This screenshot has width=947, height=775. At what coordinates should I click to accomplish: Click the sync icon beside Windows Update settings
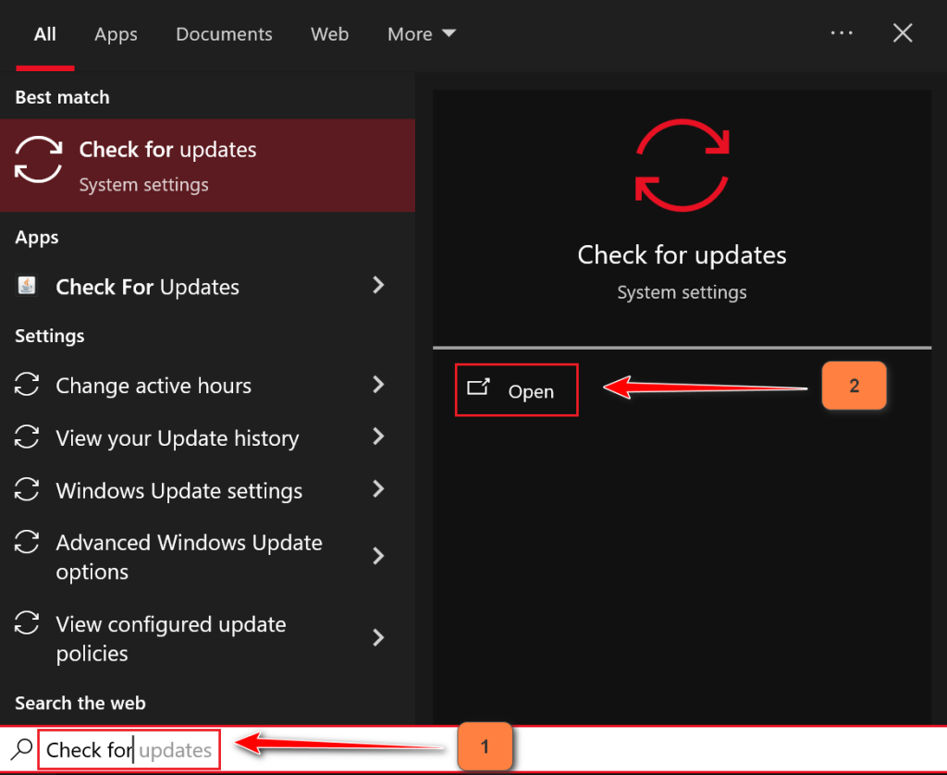27,489
